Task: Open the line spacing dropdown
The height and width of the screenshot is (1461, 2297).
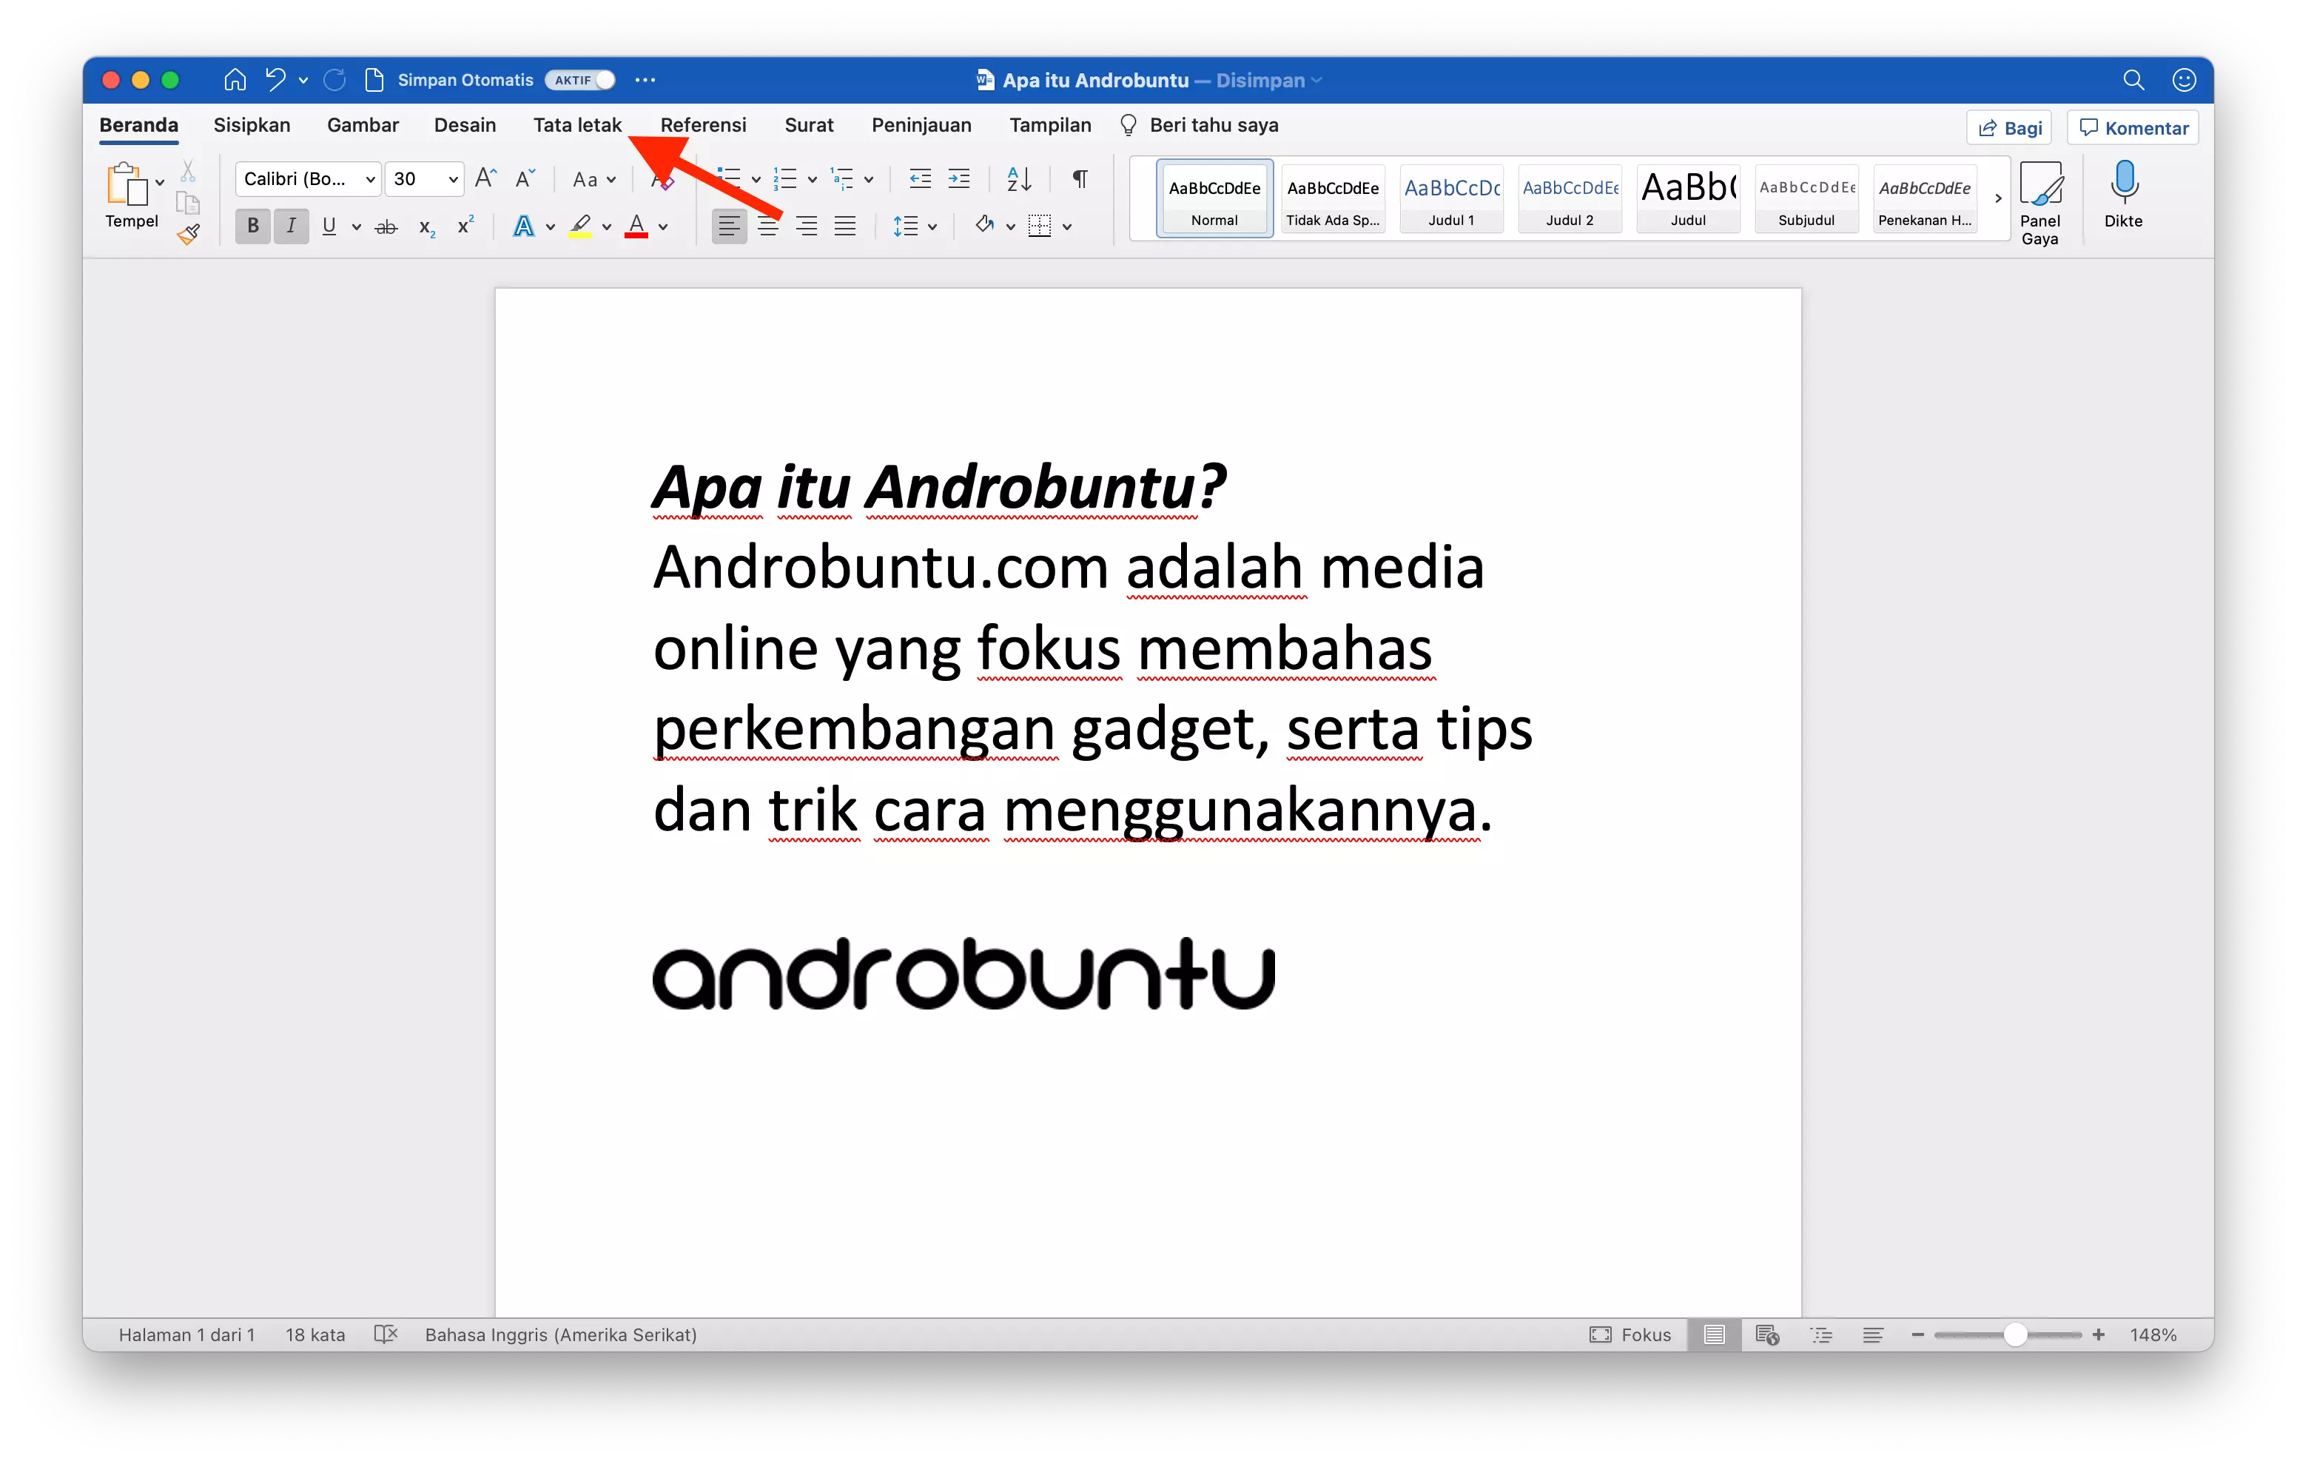Action: 931,225
